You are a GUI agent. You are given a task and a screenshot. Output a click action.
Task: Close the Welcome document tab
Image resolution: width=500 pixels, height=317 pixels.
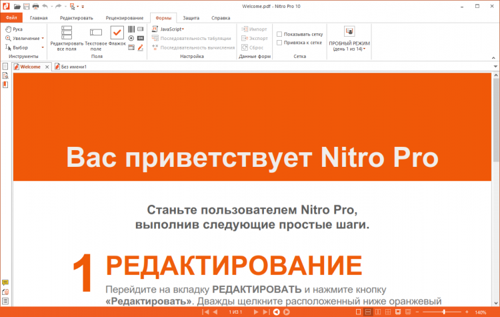(47, 67)
